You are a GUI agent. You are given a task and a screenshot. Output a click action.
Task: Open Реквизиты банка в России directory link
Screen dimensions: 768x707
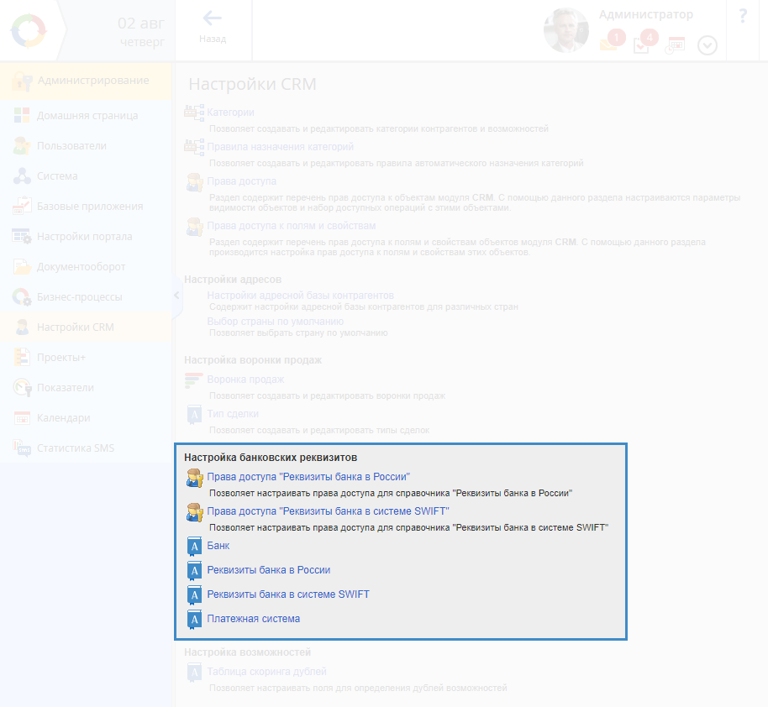269,570
